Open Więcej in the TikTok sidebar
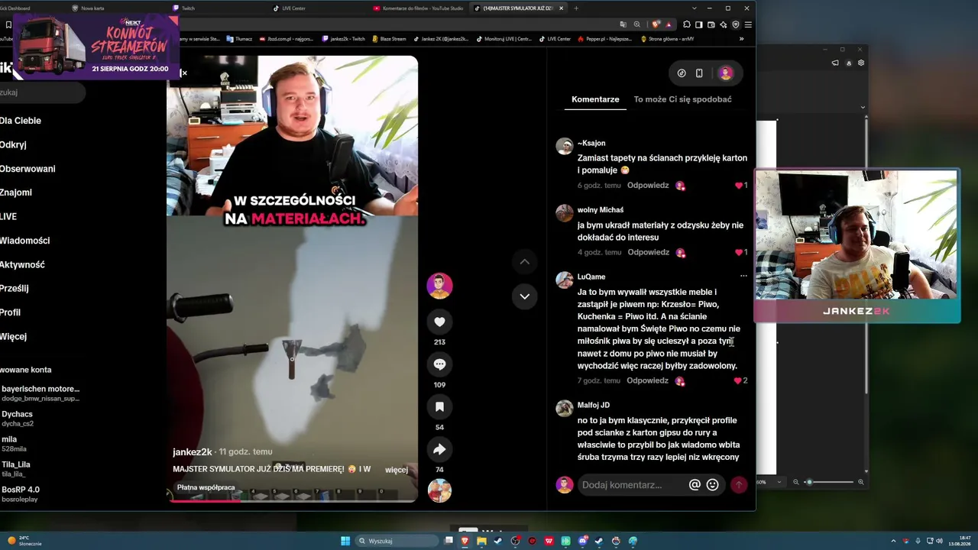The height and width of the screenshot is (550, 978). click(13, 337)
